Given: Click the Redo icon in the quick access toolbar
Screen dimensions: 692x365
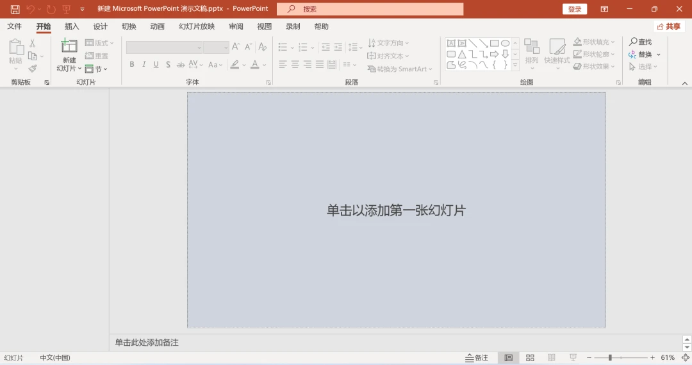Looking at the screenshot, I should click(x=51, y=9).
